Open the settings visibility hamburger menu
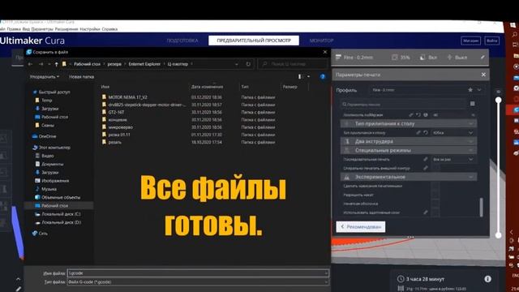519x292 pixels. 472,104
